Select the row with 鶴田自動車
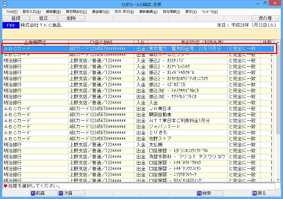This screenshot has width=283, height=199. 138,115
